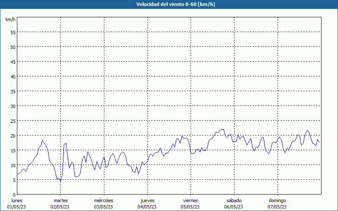Click the 'jueves' day label
The width and height of the screenshot is (338, 211).
coord(147,200)
